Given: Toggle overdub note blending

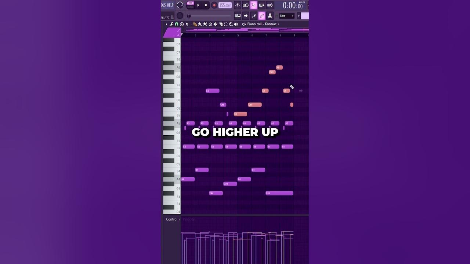Looking at the screenshot, I should (262, 5).
